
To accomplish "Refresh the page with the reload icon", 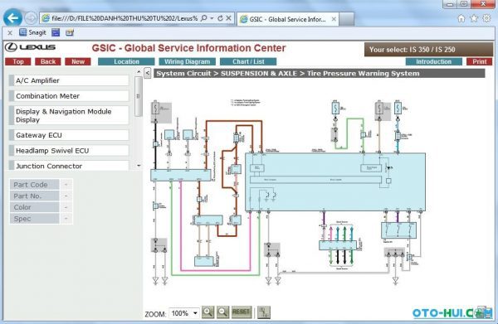I will click(x=220, y=18).
